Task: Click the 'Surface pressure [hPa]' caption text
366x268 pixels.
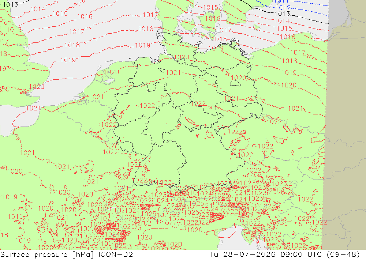Action: coord(47,254)
